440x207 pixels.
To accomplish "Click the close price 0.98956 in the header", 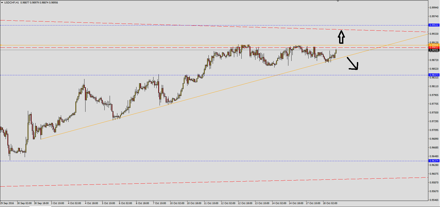I will click(53, 3).
